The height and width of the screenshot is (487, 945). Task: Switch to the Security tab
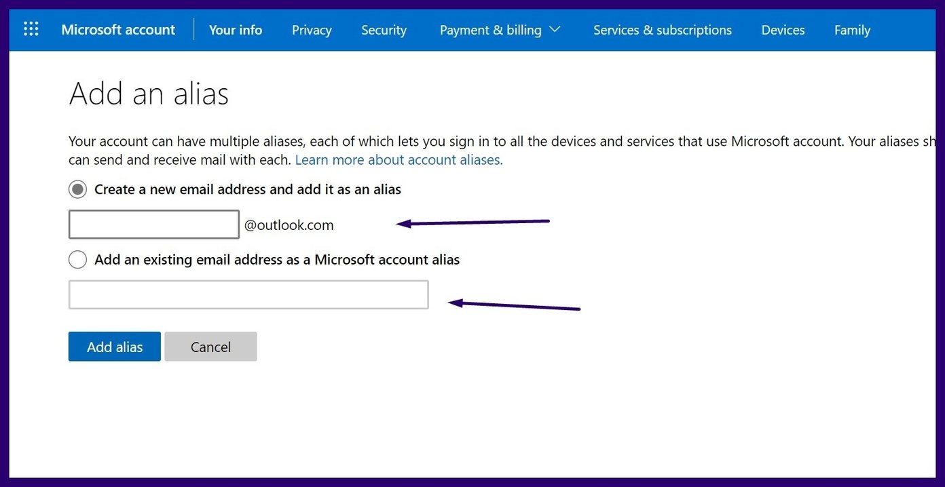pyautogui.click(x=384, y=30)
